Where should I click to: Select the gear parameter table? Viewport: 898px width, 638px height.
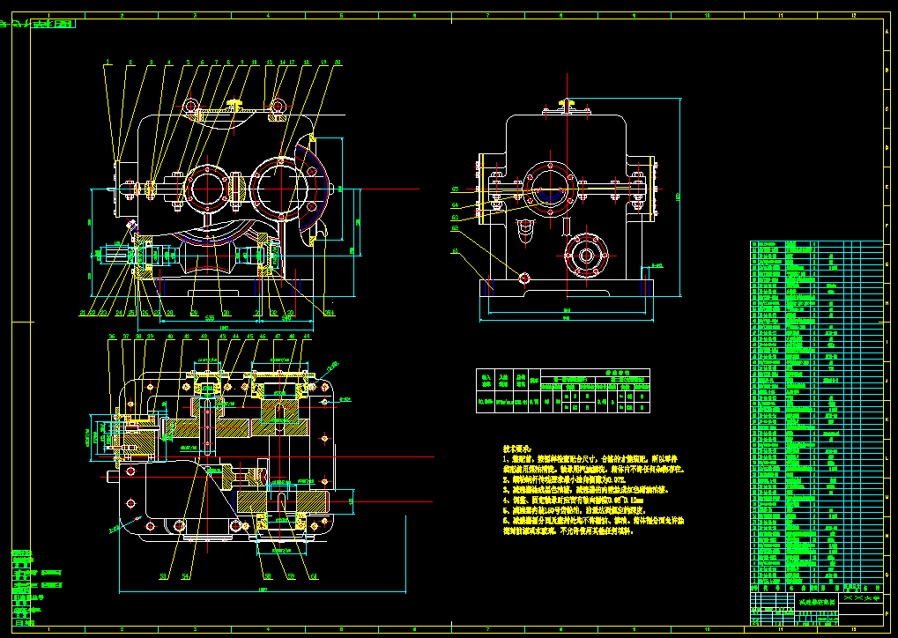pos(563,390)
